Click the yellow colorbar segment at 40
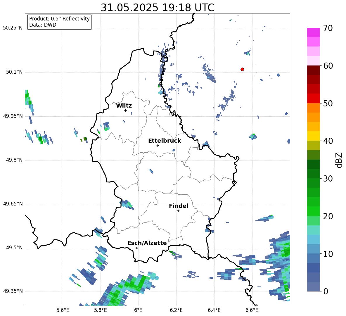This screenshot has width=346, height=316. point(313,136)
